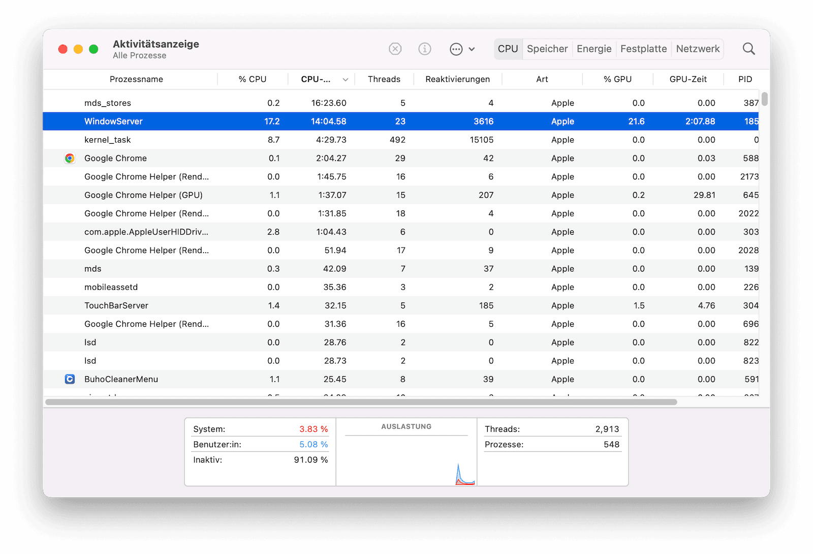Open the process info icon
The image size is (813, 554).
[x=425, y=49]
